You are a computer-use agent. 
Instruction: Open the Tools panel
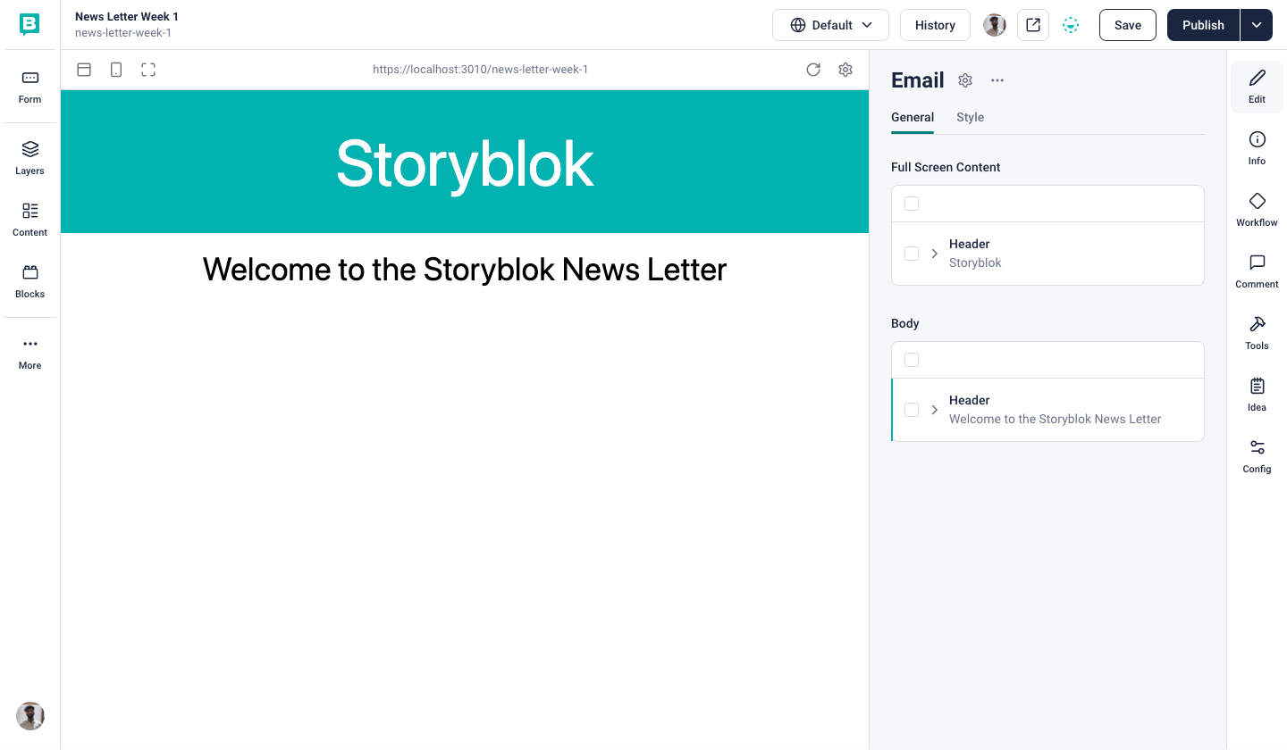tap(1257, 333)
